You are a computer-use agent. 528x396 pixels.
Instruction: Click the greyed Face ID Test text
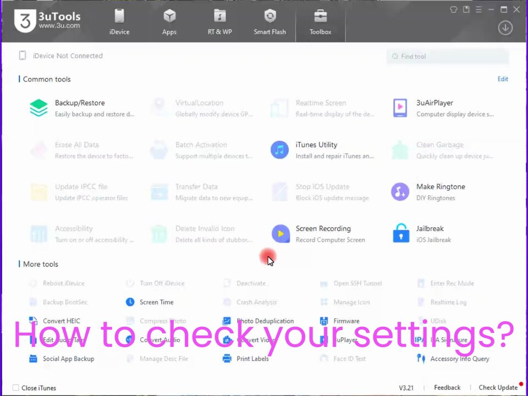350,359
